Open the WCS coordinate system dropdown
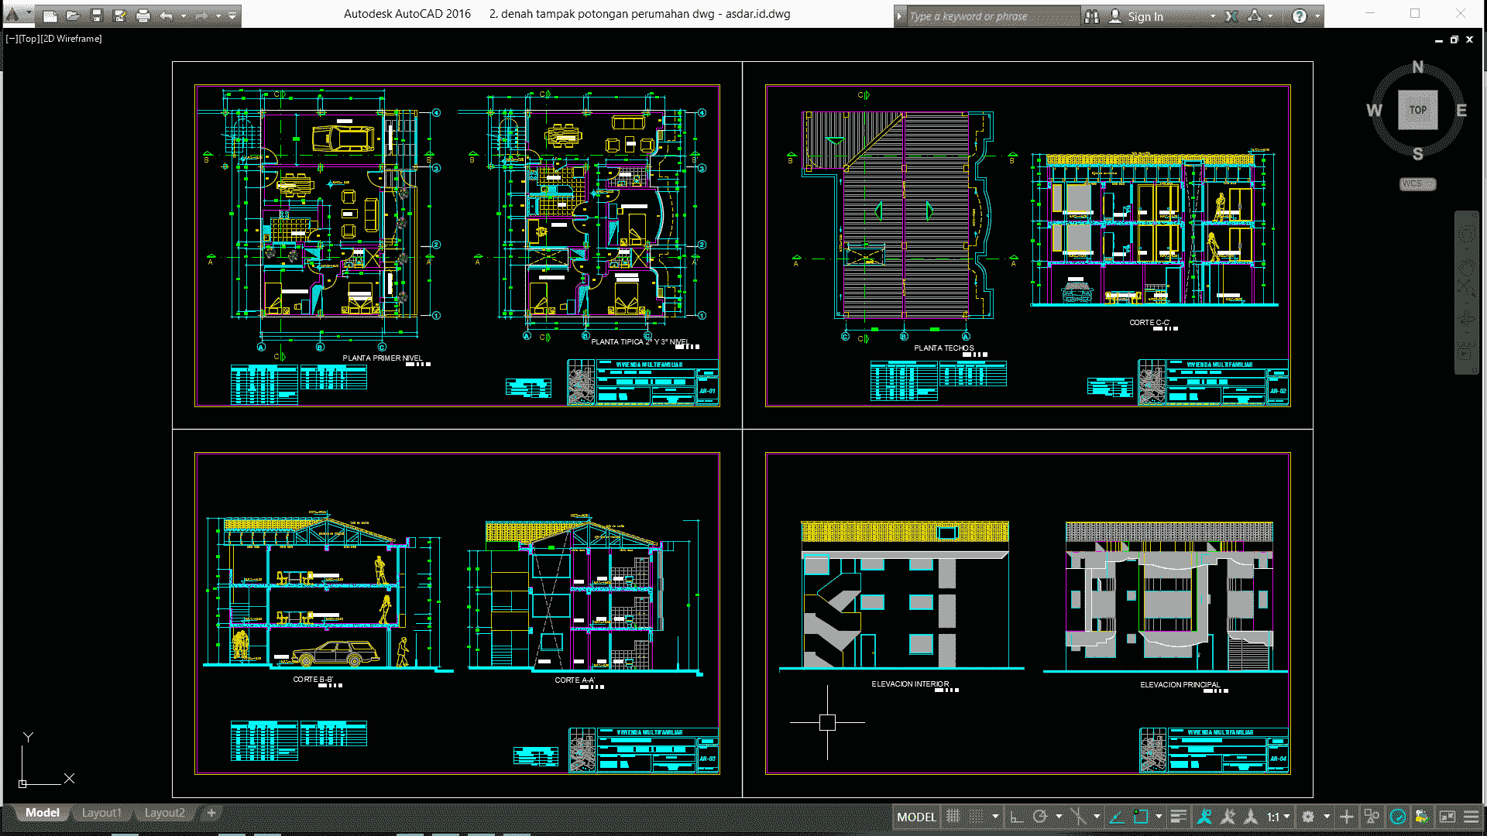The image size is (1487, 836). 1418,184
